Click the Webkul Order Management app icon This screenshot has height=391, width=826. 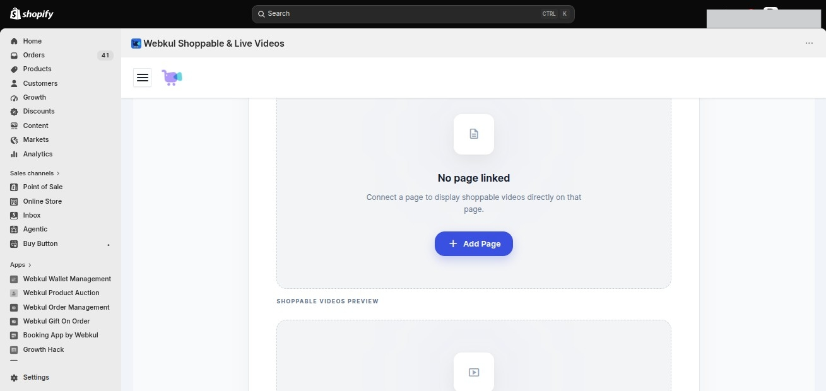point(14,307)
